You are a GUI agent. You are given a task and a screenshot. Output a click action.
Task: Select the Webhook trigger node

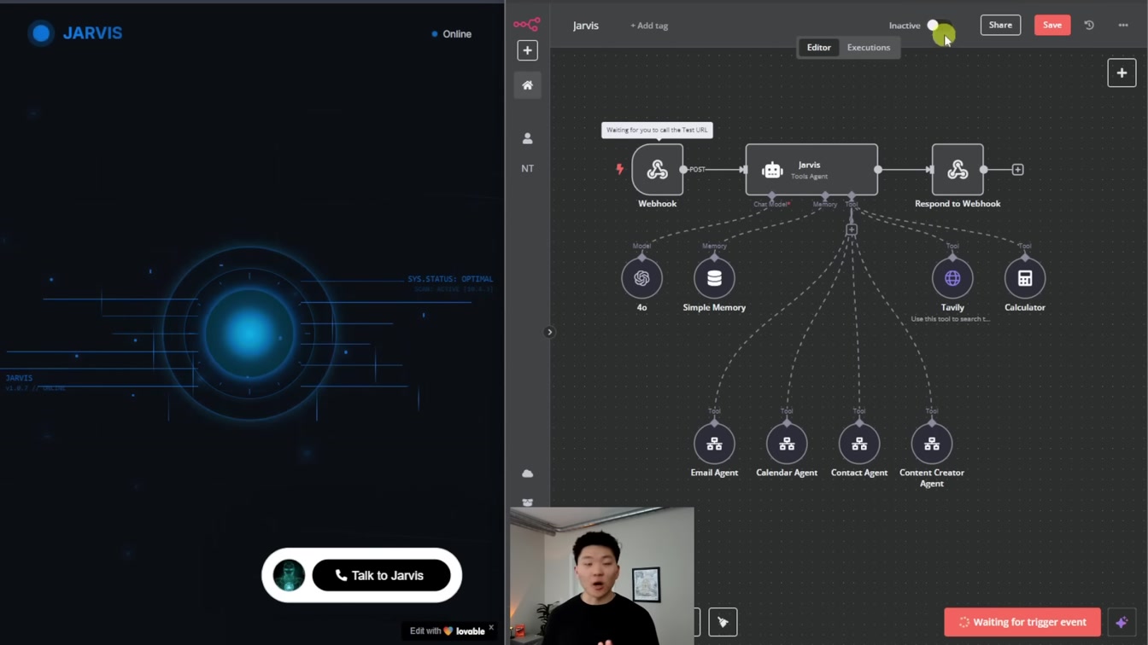657,170
